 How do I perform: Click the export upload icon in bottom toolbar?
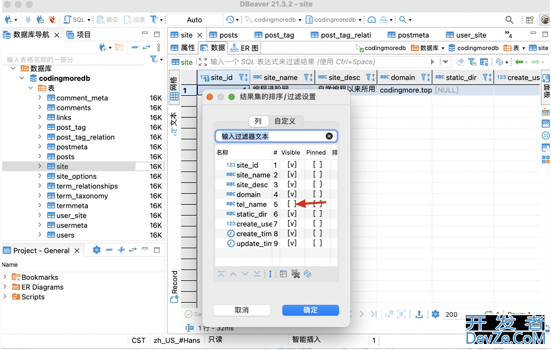(419, 314)
